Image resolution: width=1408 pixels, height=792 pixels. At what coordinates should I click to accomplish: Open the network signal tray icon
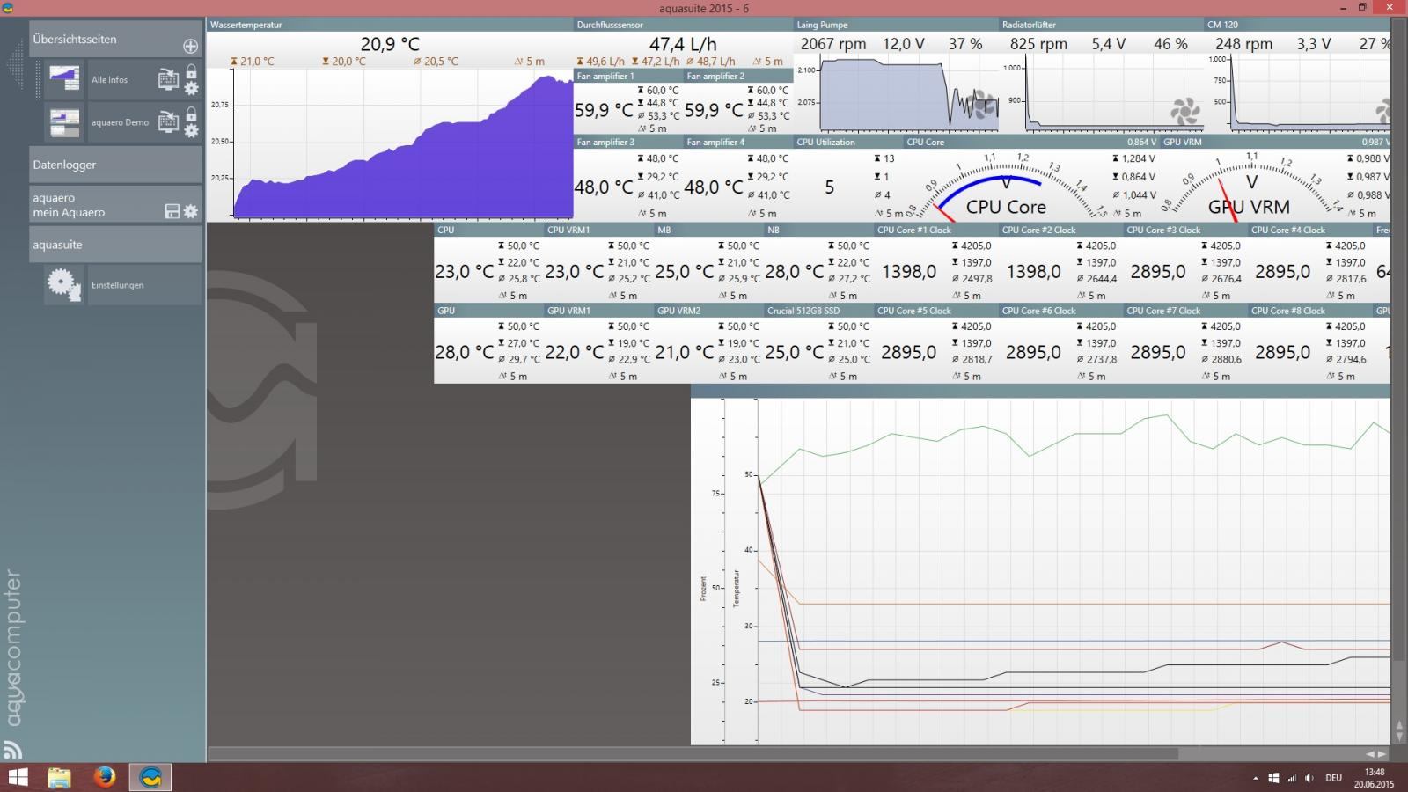coord(1291,778)
